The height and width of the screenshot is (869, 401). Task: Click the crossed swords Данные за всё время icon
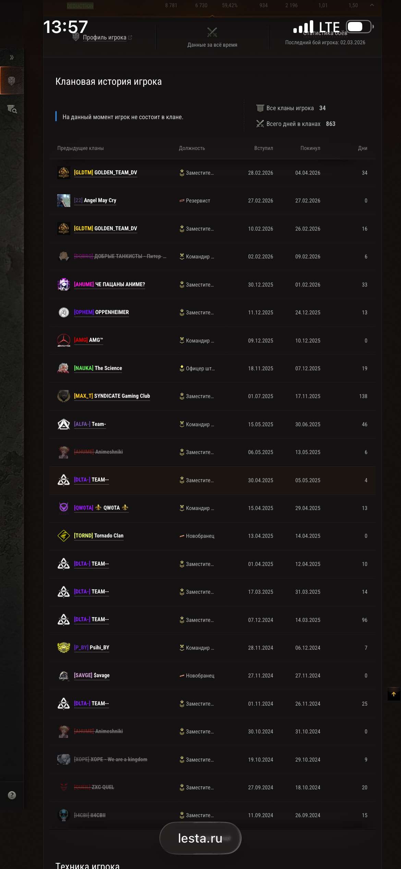click(x=212, y=33)
